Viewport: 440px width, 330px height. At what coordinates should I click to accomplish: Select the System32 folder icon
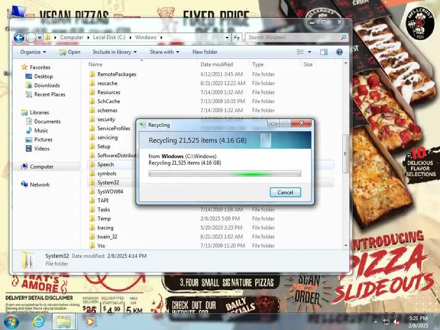coord(92,182)
